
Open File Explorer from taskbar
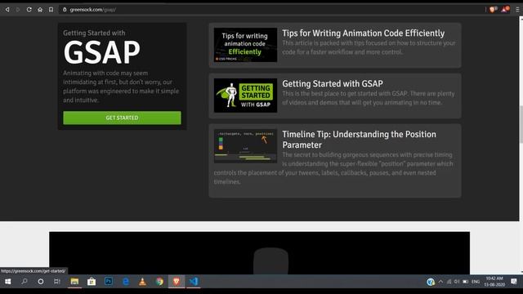[x=74, y=282]
